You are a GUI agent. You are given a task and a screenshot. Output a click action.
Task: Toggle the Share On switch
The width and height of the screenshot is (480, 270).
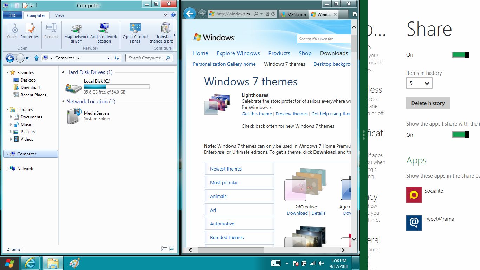461,55
